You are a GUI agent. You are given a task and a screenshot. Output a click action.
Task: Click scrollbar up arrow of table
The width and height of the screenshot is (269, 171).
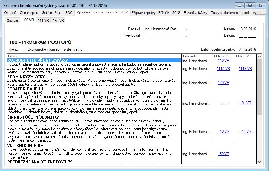coord(259,56)
